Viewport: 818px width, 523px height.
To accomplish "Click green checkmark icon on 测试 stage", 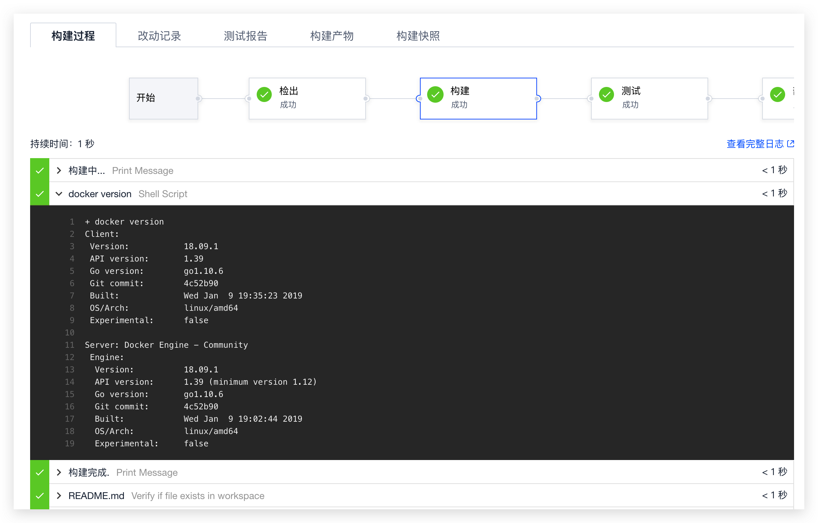I will pyautogui.click(x=606, y=95).
